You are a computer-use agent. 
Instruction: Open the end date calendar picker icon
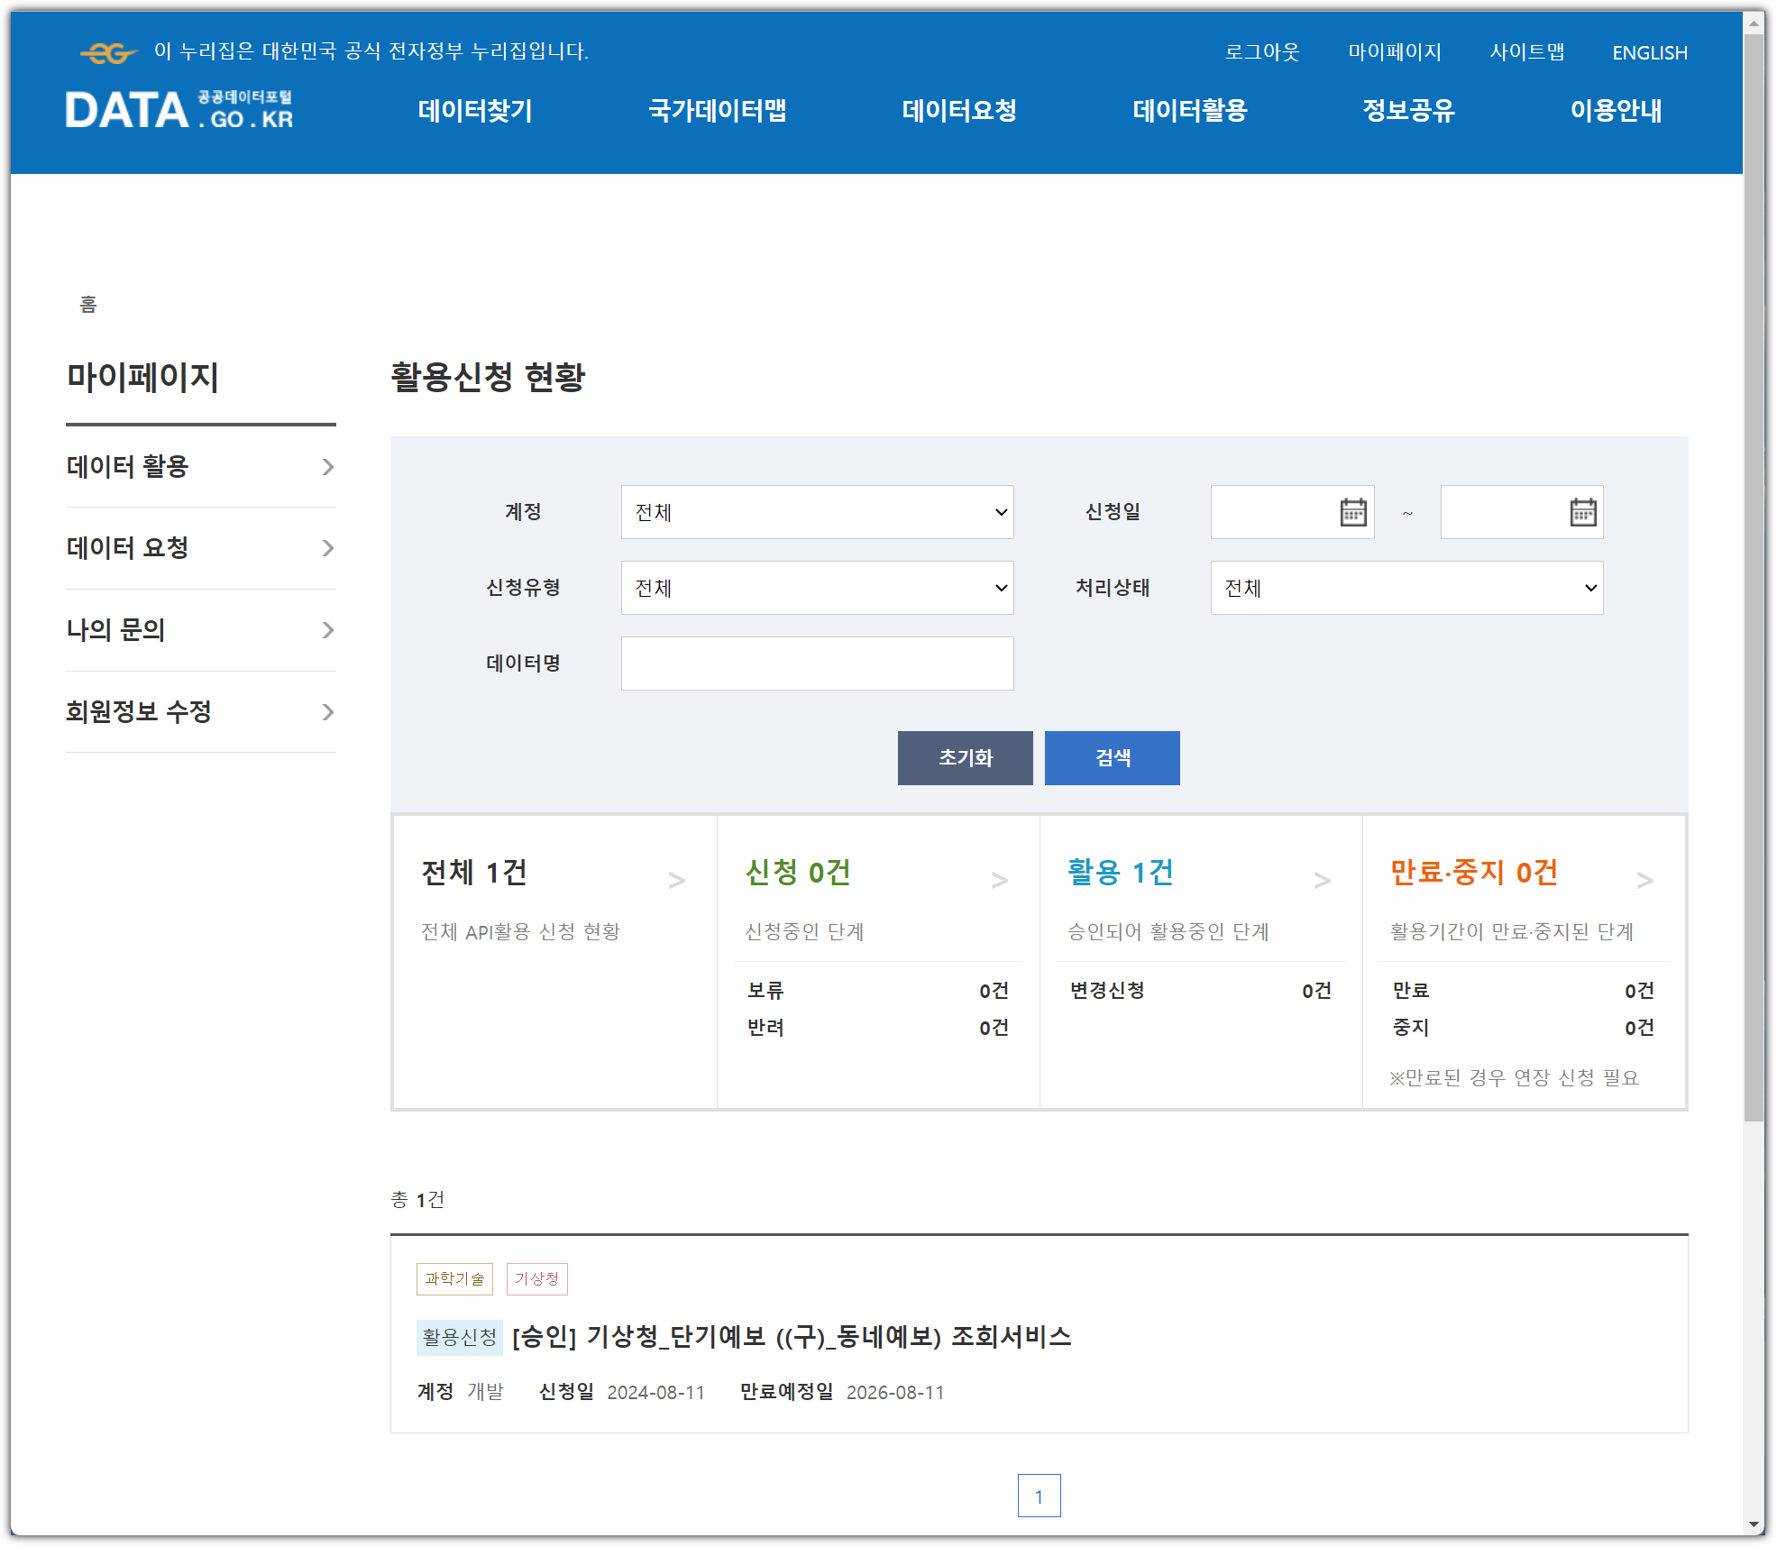1582,512
